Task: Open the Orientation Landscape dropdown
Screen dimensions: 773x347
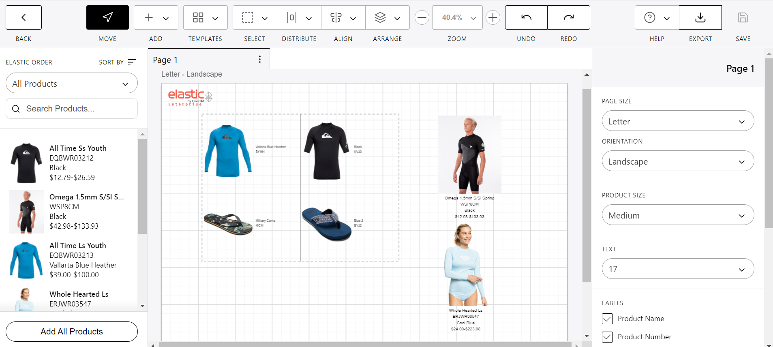Action: (x=678, y=161)
